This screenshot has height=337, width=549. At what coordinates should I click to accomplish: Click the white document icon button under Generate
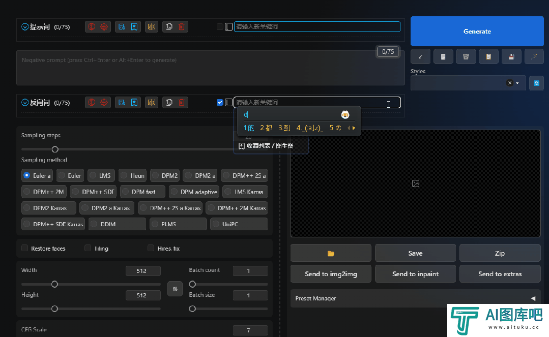pyautogui.click(x=443, y=57)
